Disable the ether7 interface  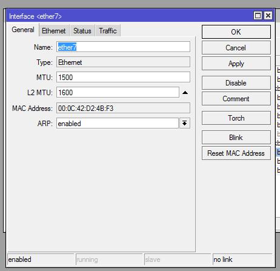(x=236, y=83)
